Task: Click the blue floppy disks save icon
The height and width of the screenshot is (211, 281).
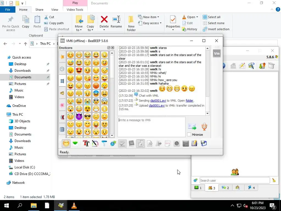Action: click(x=204, y=143)
